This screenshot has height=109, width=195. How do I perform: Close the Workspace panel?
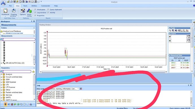(34, 21)
